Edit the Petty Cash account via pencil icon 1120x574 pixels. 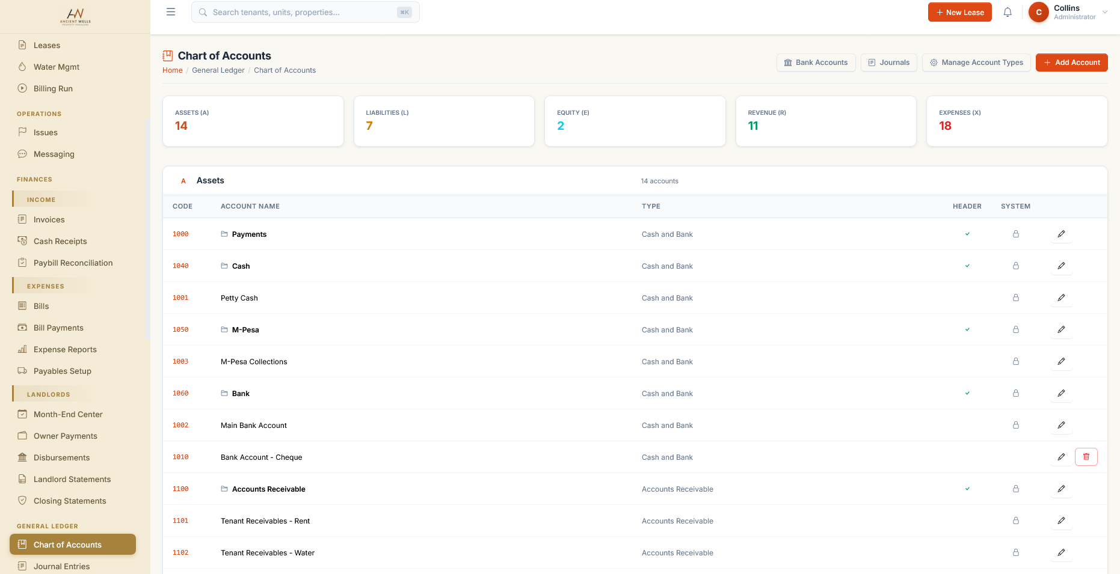[1062, 298]
